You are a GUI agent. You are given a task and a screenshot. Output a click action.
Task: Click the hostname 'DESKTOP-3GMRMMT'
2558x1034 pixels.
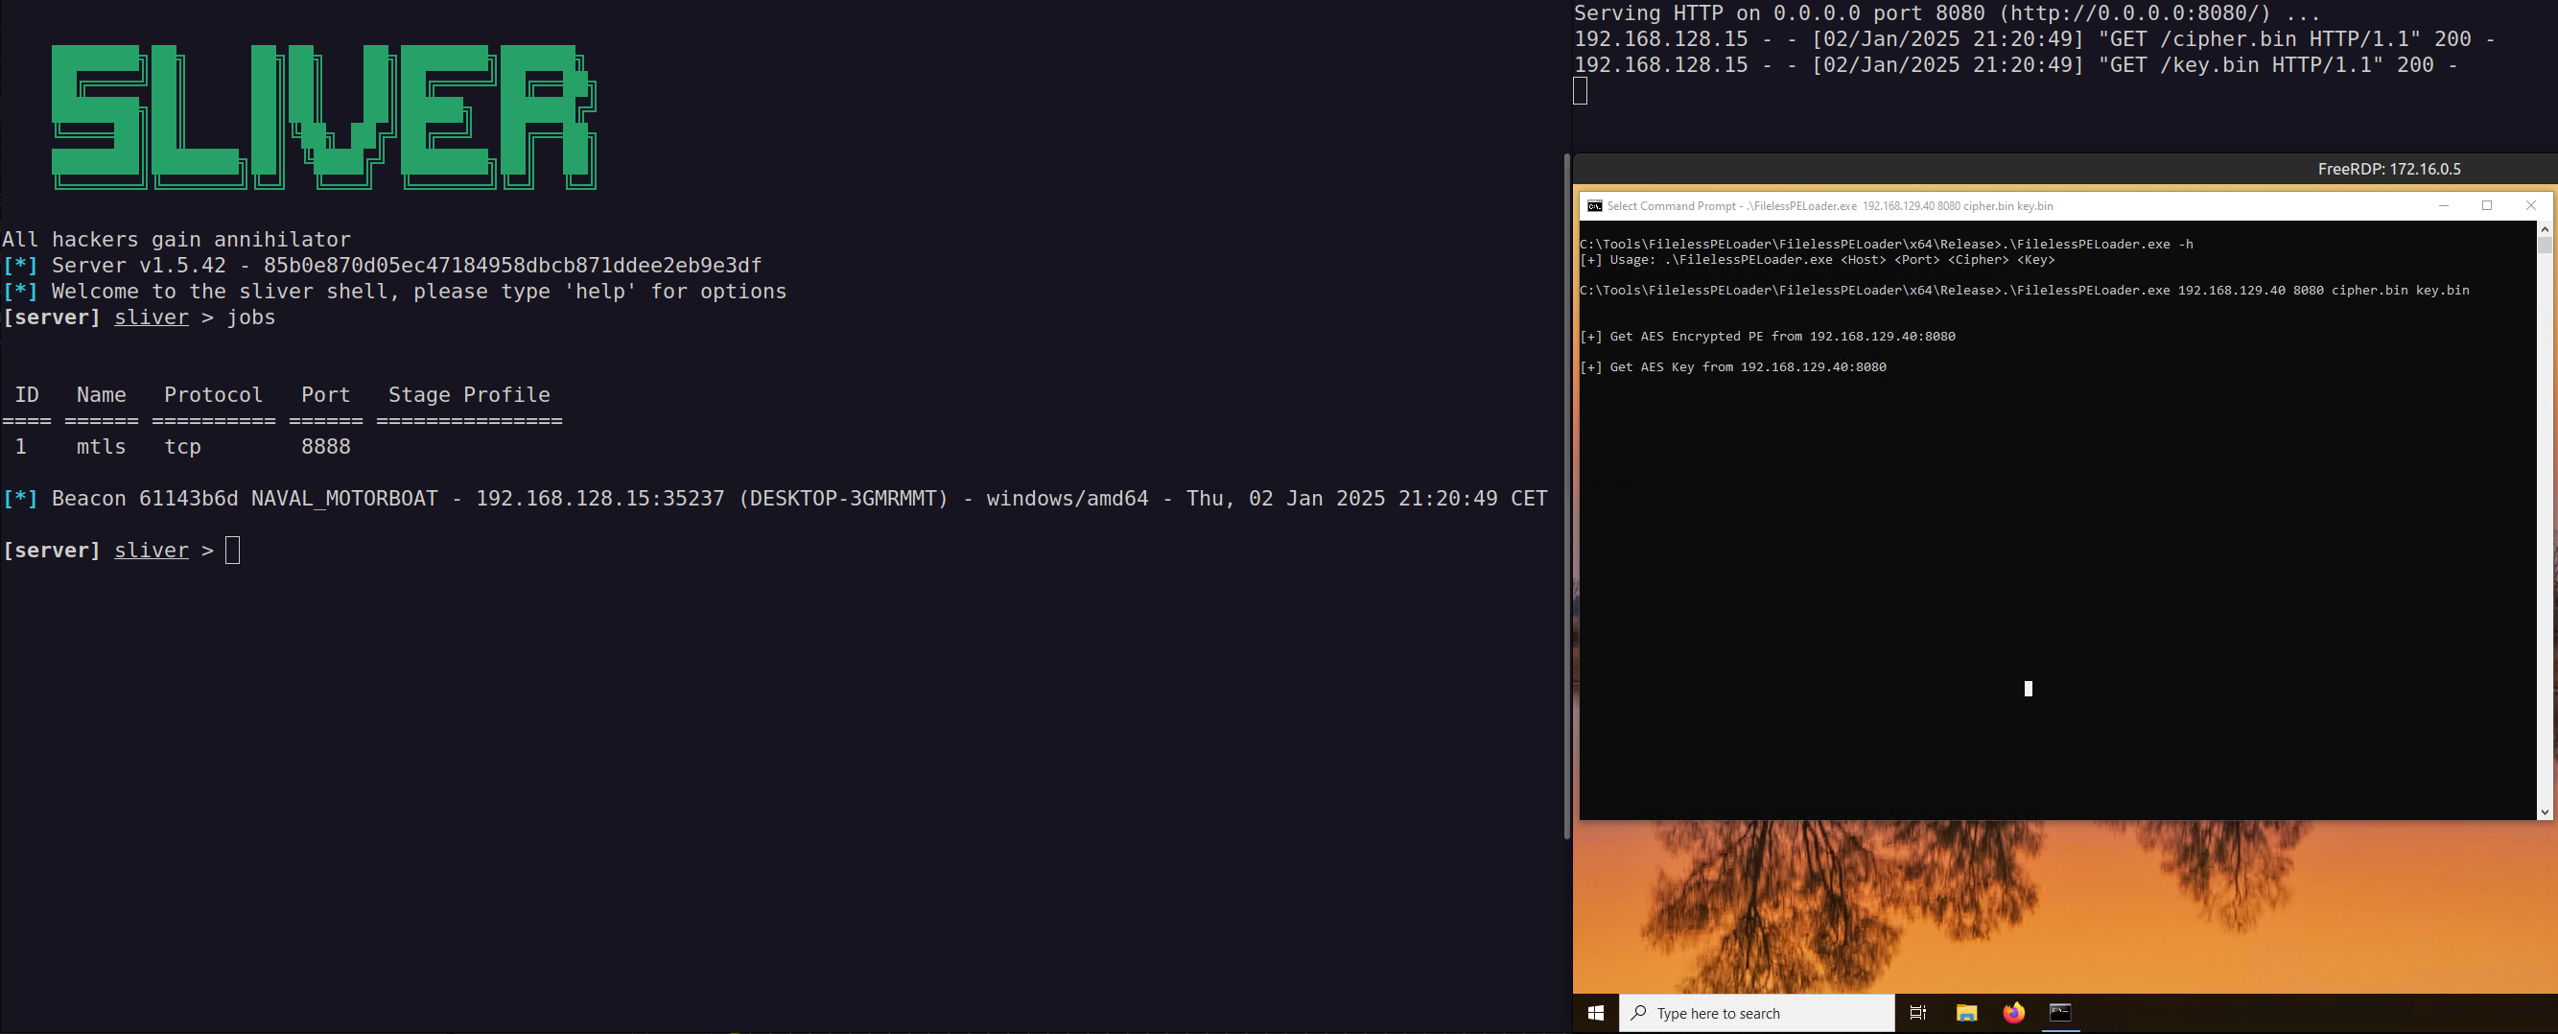844,499
